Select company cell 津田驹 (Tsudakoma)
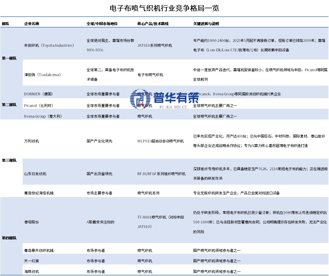Image resolution: width=329 pixels, height=276 pixels. point(43,75)
